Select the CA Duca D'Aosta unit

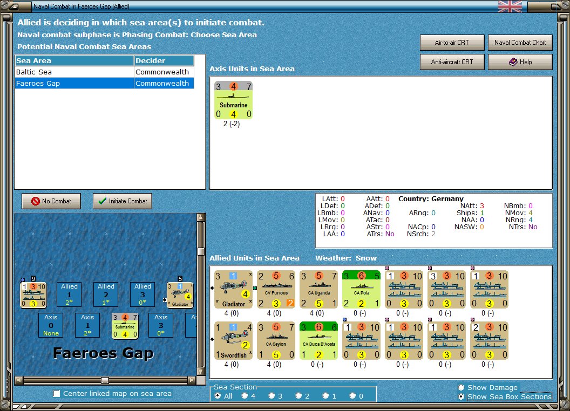[319, 340]
